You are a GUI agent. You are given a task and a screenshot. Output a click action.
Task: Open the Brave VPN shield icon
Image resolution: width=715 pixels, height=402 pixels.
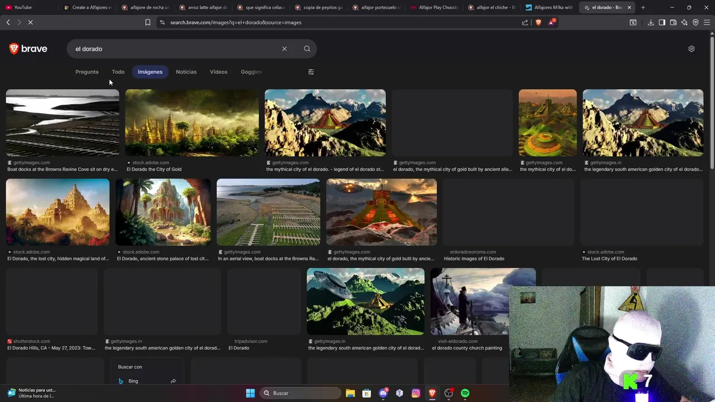(695, 22)
